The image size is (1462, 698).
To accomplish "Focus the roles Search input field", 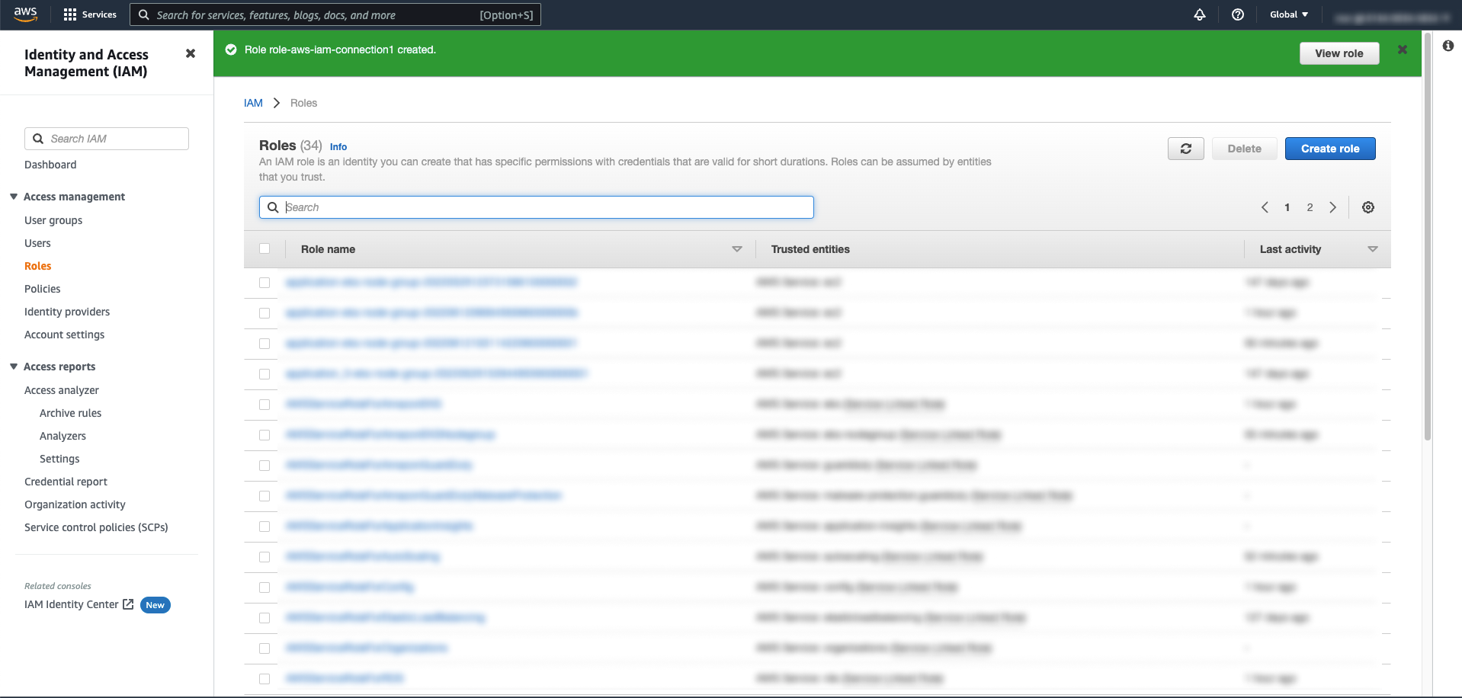I will (x=537, y=207).
